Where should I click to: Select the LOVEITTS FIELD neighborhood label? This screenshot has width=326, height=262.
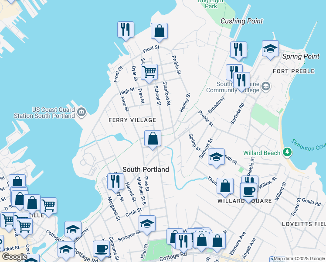pos(304,224)
